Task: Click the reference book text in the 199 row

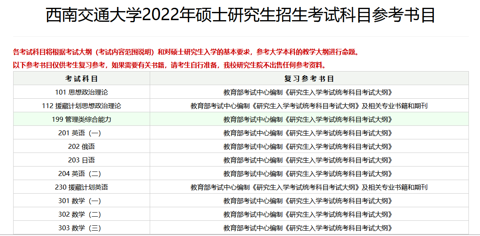Action: pyautogui.click(x=308, y=119)
